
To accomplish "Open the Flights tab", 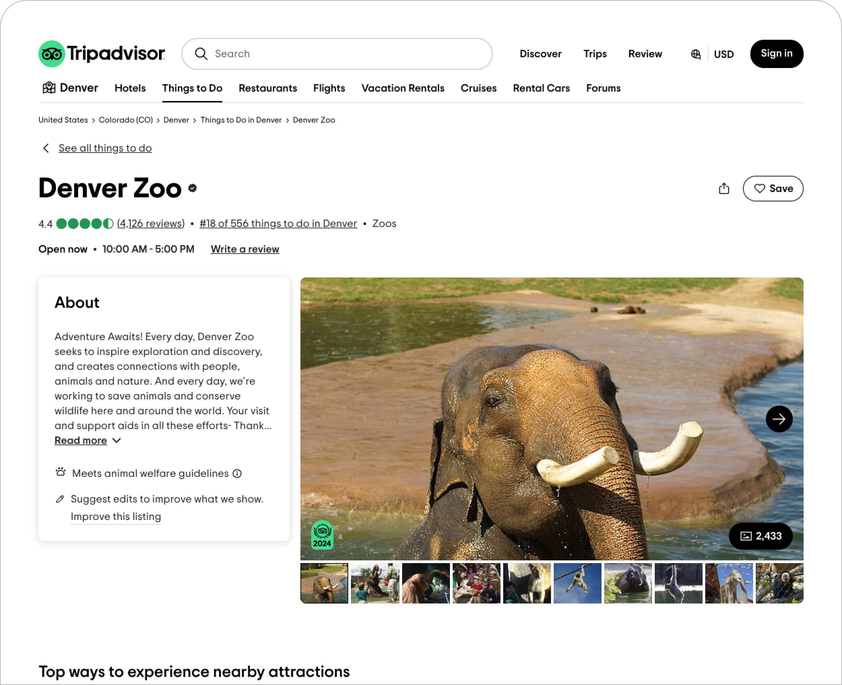I will [329, 88].
